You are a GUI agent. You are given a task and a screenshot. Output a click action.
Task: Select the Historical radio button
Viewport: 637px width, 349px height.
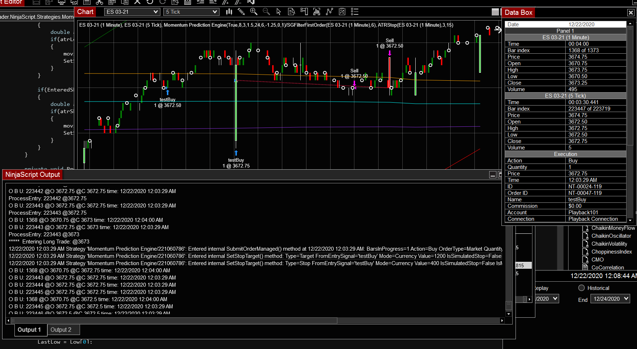581,288
